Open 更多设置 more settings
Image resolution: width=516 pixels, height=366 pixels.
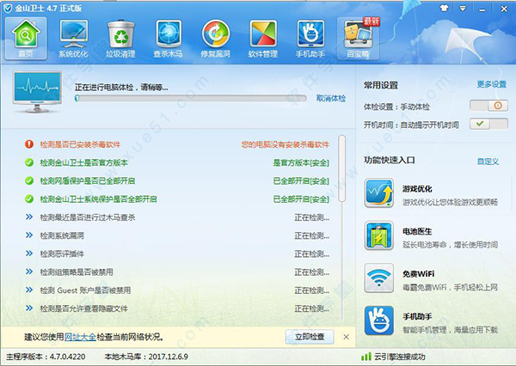pyautogui.click(x=492, y=84)
